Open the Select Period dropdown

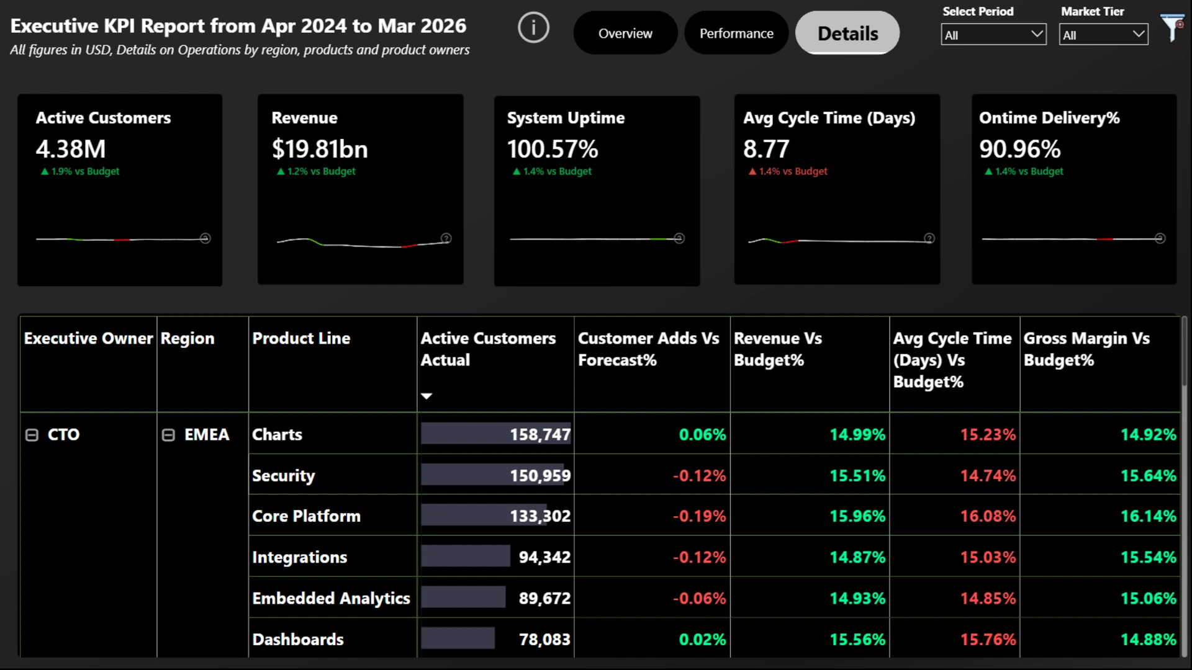[993, 35]
